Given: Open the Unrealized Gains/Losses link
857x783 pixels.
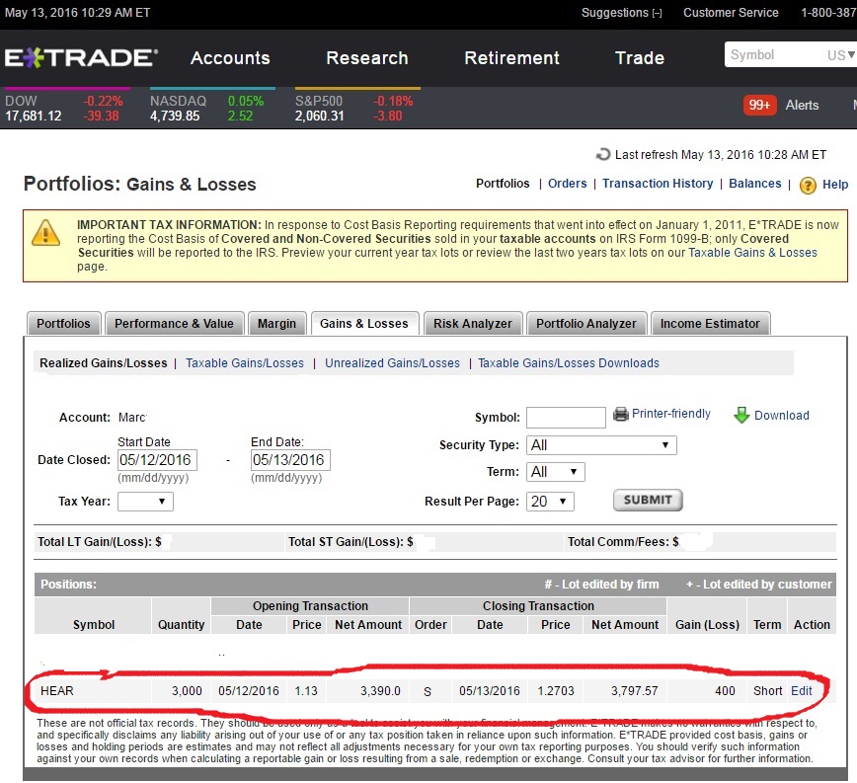Looking at the screenshot, I should pos(392,363).
